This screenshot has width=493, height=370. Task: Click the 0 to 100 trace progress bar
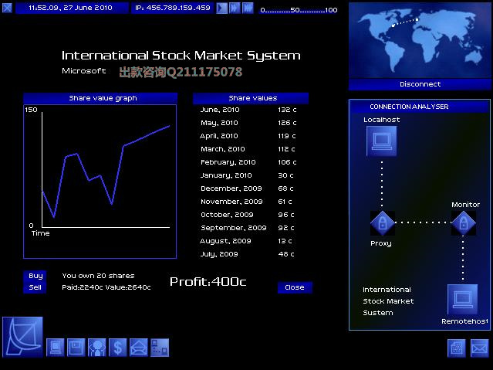pyautogui.click(x=299, y=10)
